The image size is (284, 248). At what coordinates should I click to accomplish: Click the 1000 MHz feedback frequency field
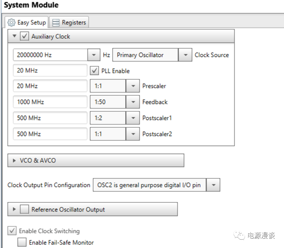[50, 102]
